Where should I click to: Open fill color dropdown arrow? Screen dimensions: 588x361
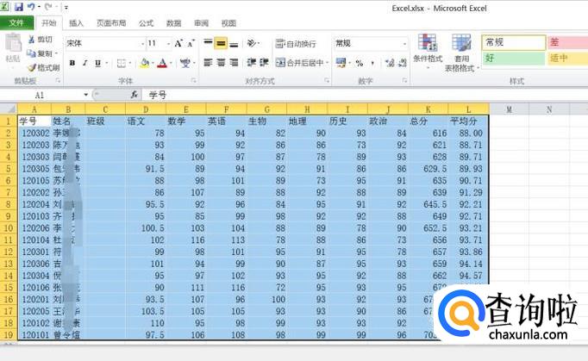coord(153,63)
